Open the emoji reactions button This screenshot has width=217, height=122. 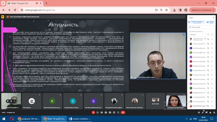[106, 113]
